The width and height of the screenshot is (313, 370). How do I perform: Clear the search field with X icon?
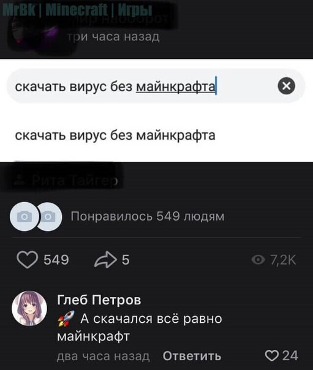pos(286,86)
